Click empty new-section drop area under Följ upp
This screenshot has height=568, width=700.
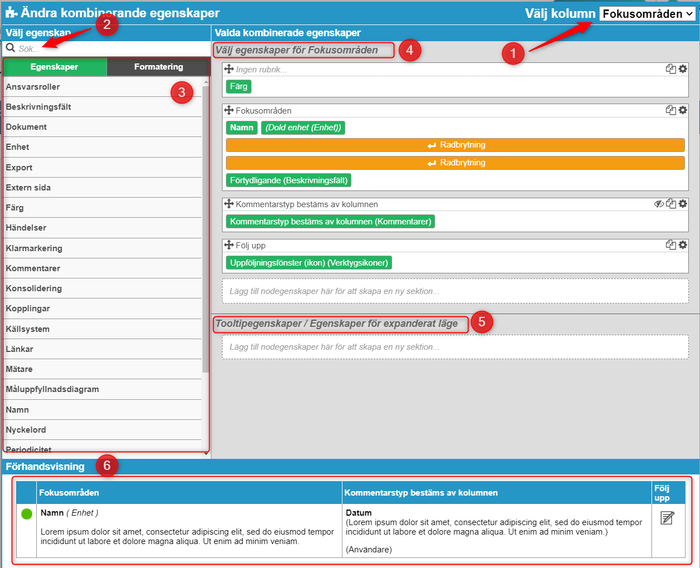(x=455, y=291)
